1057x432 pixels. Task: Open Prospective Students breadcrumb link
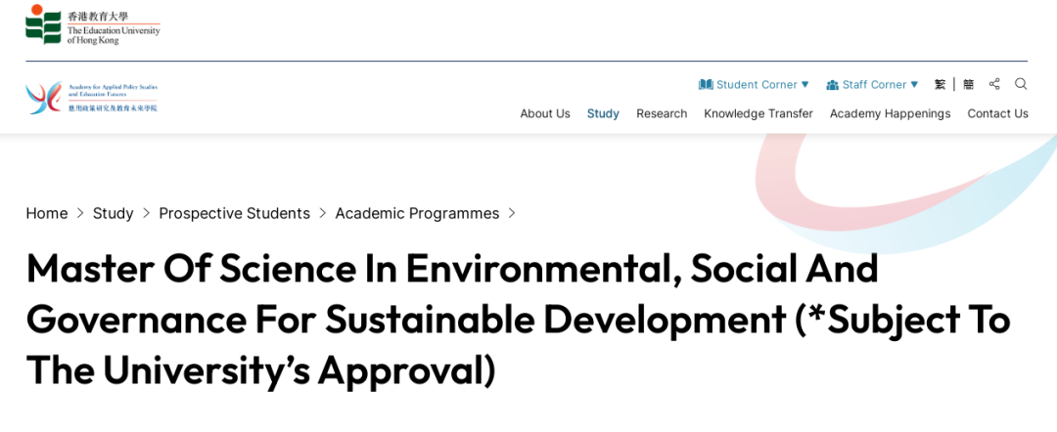click(234, 213)
